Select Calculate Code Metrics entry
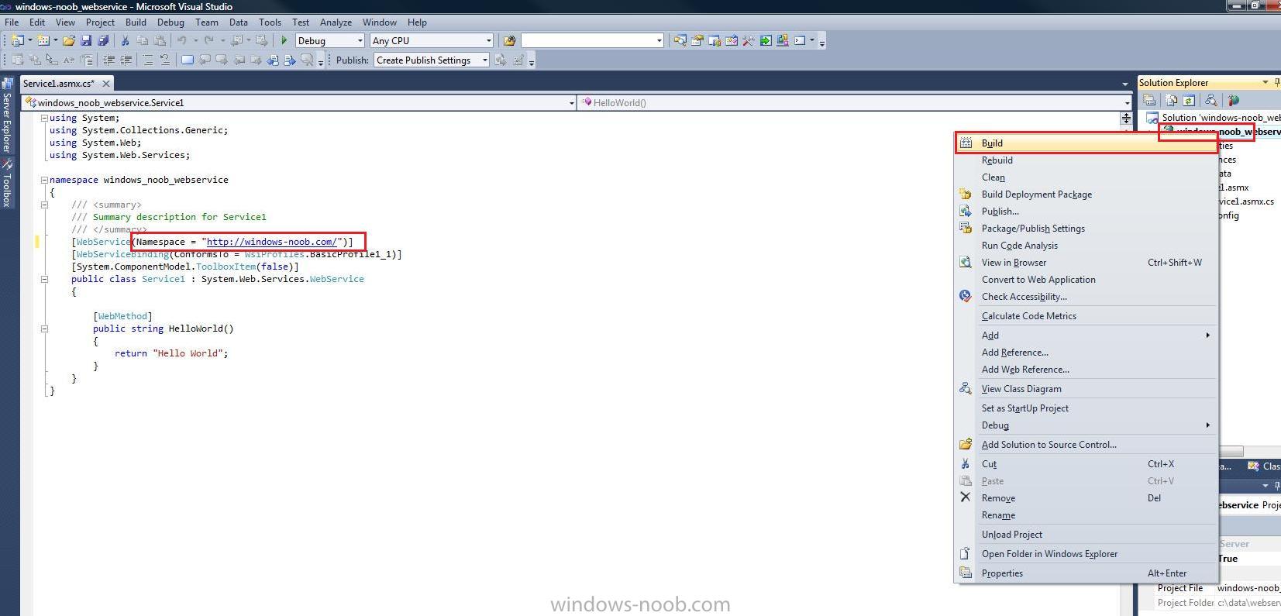1281x616 pixels. pyautogui.click(x=1086, y=316)
